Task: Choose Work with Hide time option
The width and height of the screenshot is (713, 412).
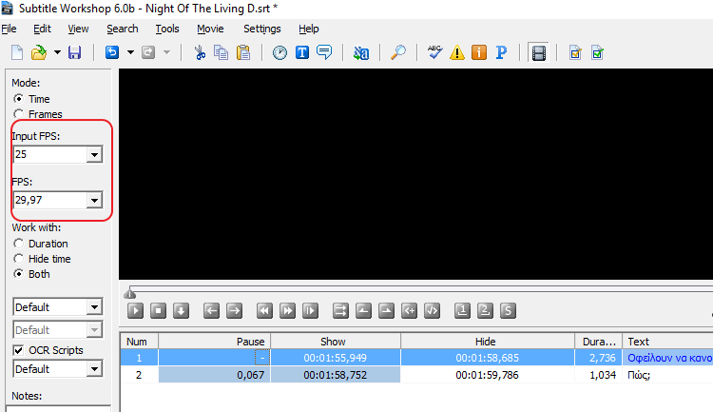Action: [x=18, y=259]
